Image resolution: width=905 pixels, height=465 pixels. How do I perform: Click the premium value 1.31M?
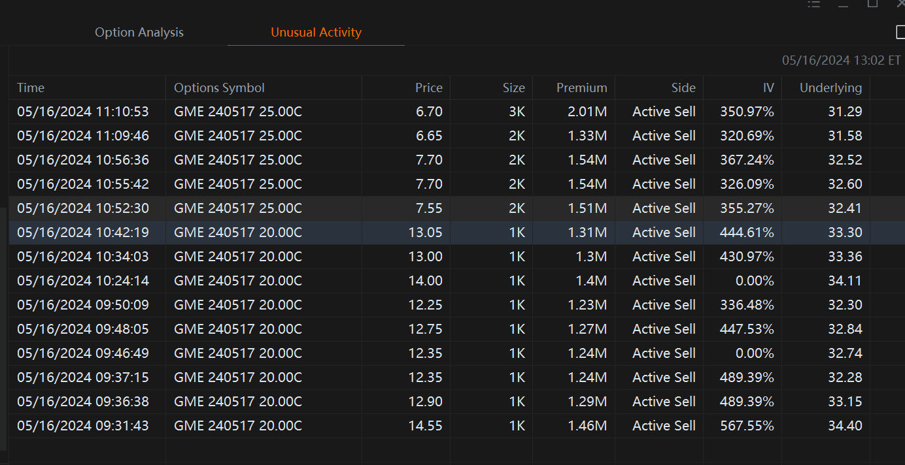[x=588, y=232]
